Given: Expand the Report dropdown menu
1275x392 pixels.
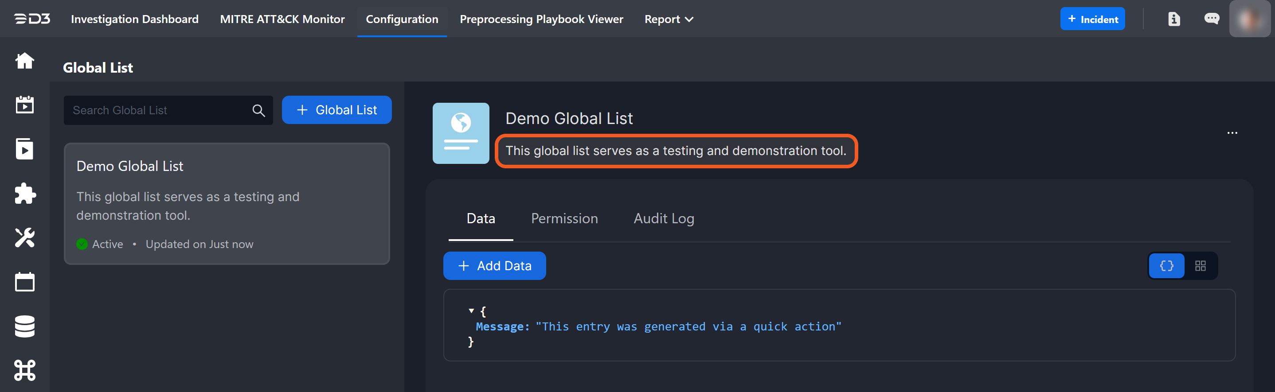Looking at the screenshot, I should pyautogui.click(x=668, y=19).
